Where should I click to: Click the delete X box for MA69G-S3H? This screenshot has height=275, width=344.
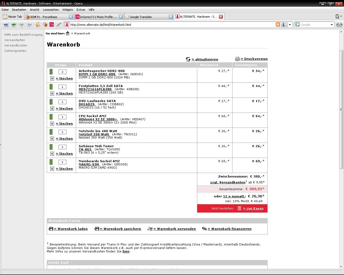pos(52,169)
